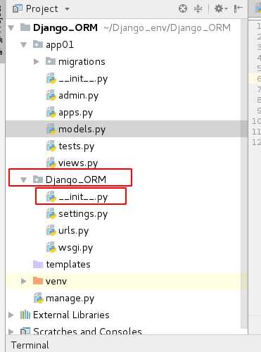Click the tests.py file icon
This screenshot has height=352, width=261.
51,146
